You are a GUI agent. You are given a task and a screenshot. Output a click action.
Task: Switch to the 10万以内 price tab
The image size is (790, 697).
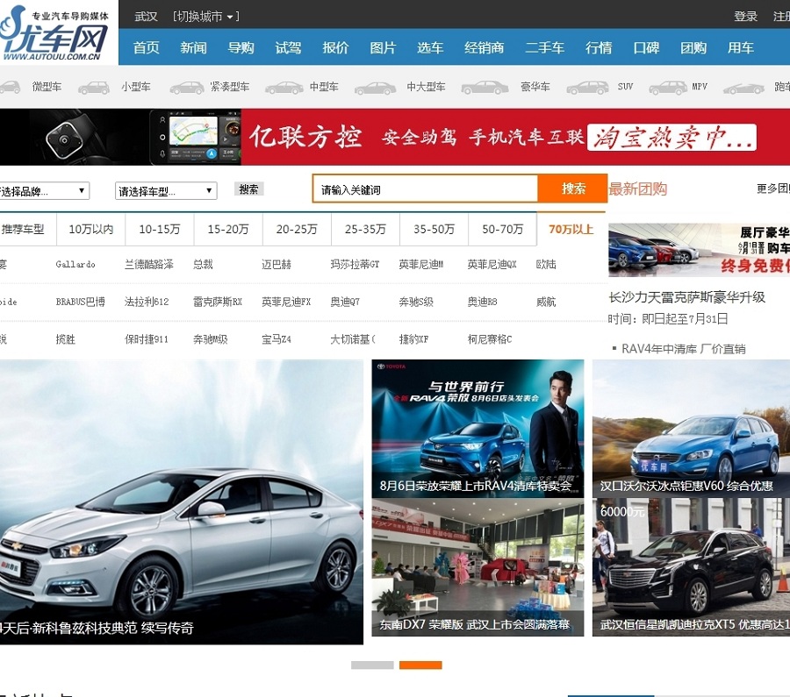pos(90,230)
